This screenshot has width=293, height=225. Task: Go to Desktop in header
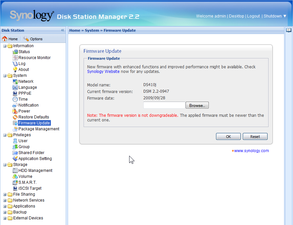237,16
